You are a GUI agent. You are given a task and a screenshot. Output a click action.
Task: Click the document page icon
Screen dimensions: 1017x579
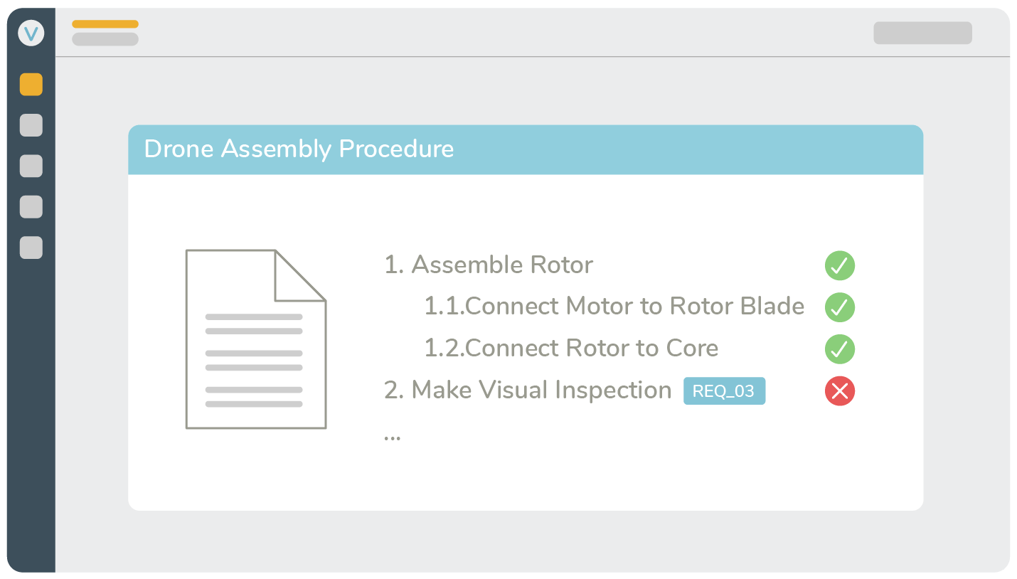point(256,339)
